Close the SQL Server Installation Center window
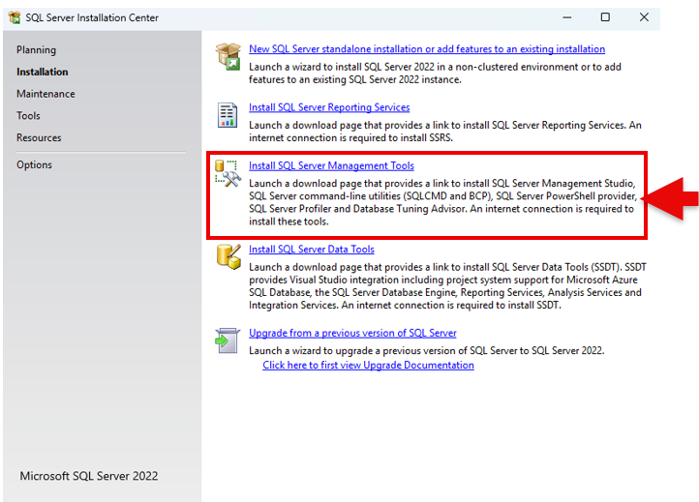This screenshot has height=502, width=699. click(644, 17)
